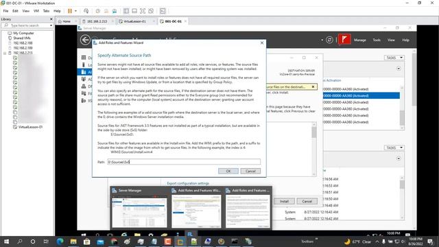
Task: Revert to snapshot using its toolbar icon
Action: [106, 11]
